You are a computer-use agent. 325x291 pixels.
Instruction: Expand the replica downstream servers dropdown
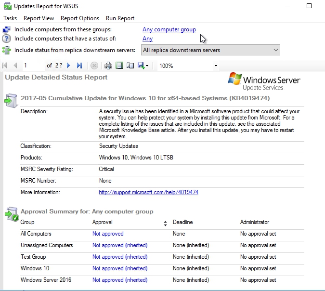[x=275, y=50]
